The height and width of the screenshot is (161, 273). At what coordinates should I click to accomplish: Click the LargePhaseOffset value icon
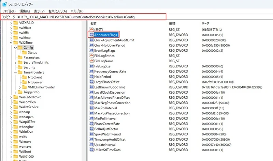[91, 82]
